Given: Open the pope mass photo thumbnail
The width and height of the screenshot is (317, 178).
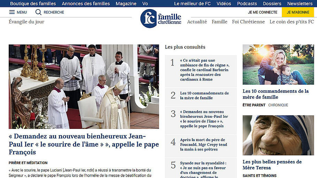Looking at the screenshot, I should click(84, 86).
